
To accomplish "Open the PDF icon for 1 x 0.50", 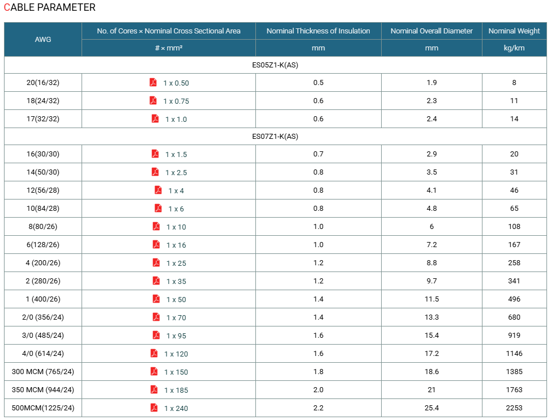I will (153, 82).
